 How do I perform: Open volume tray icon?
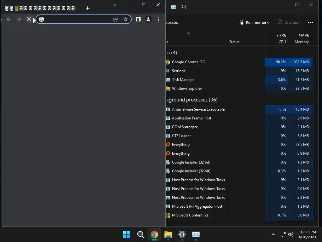pos(291,234)
